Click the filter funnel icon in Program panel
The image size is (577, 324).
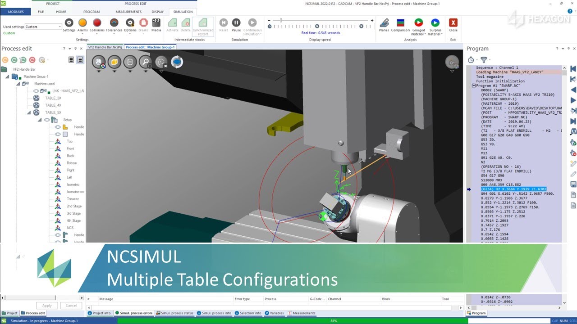click(484, 60)
